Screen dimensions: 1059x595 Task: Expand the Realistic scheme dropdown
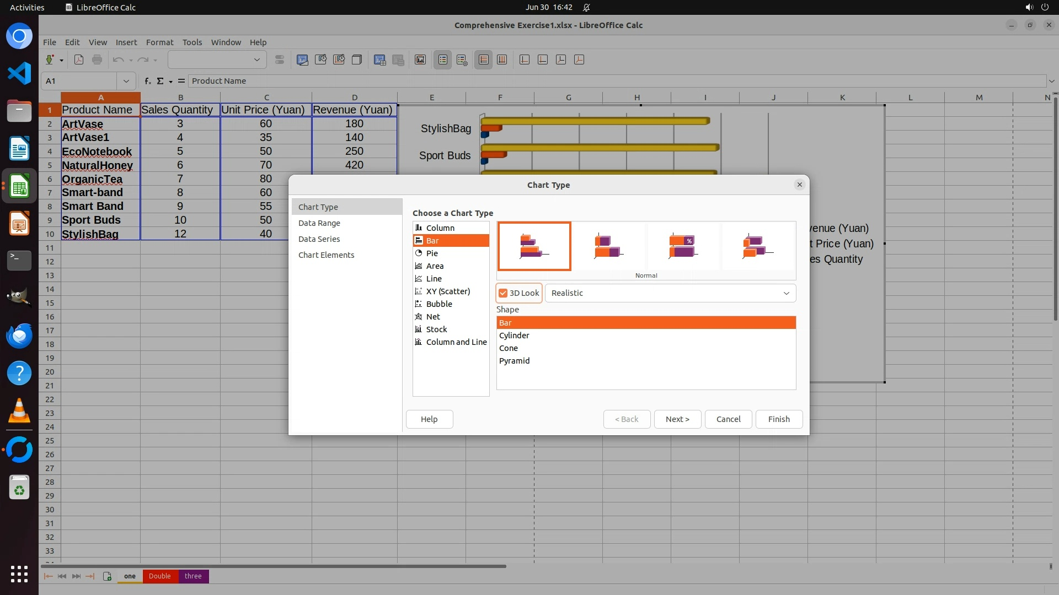tap(786, 293)
